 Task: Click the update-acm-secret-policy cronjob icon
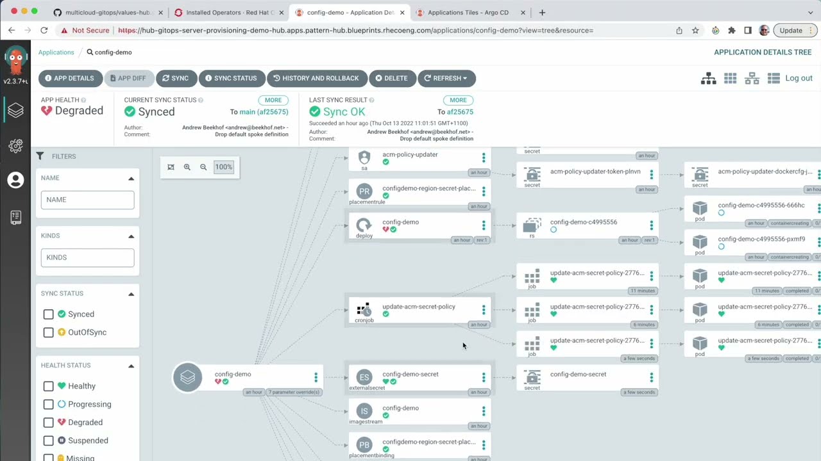[x=364, y=309]
